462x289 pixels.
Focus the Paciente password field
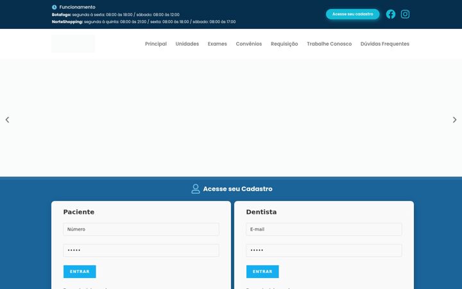click(141, 250)
